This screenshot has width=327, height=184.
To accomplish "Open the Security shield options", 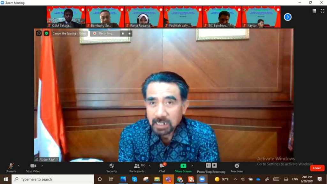I will tap(111, 167).
